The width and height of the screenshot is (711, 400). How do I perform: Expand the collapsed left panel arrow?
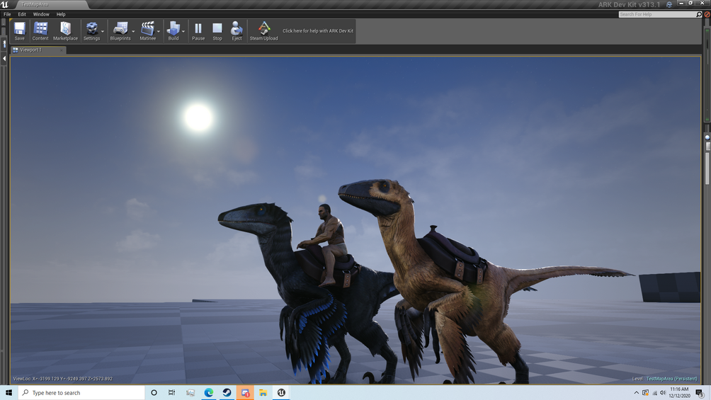4,59
